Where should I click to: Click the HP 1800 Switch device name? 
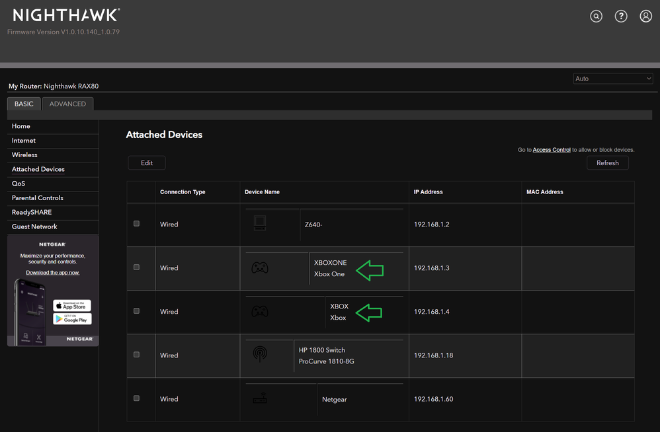click(322, 350)
